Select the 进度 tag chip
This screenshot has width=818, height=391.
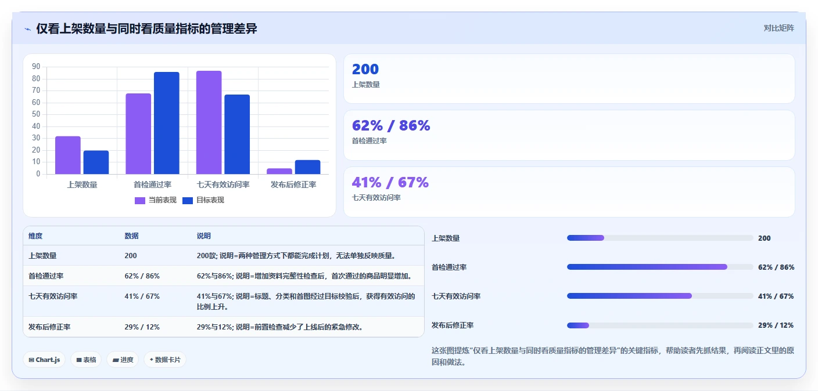pos(123,360)
